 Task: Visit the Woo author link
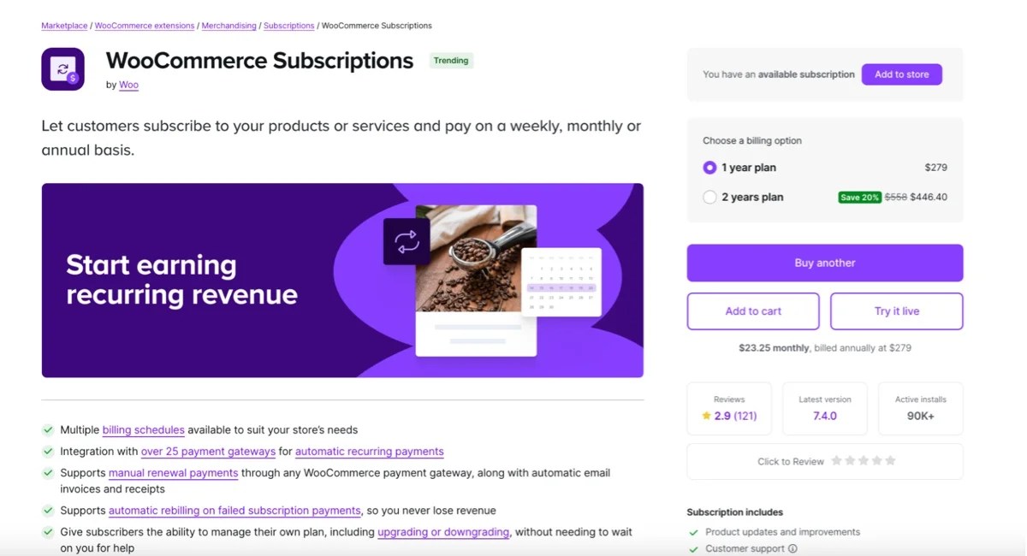128,85
